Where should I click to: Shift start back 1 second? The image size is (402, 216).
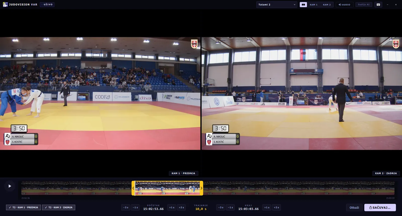[x=135, y=207]
